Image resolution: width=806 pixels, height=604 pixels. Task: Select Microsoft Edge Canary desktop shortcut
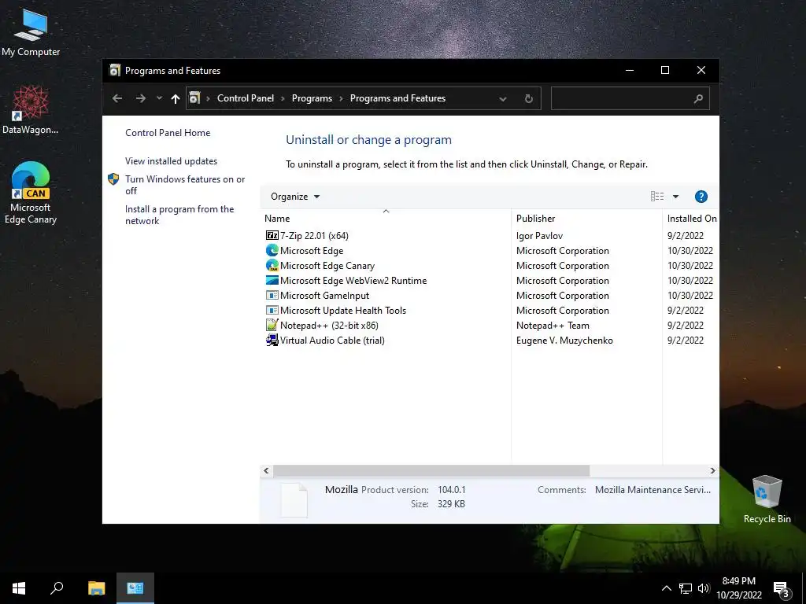(31, 193)
